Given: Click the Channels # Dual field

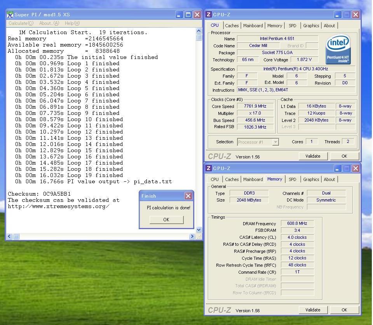Looking at the screenshot, I should pos(326,193).
